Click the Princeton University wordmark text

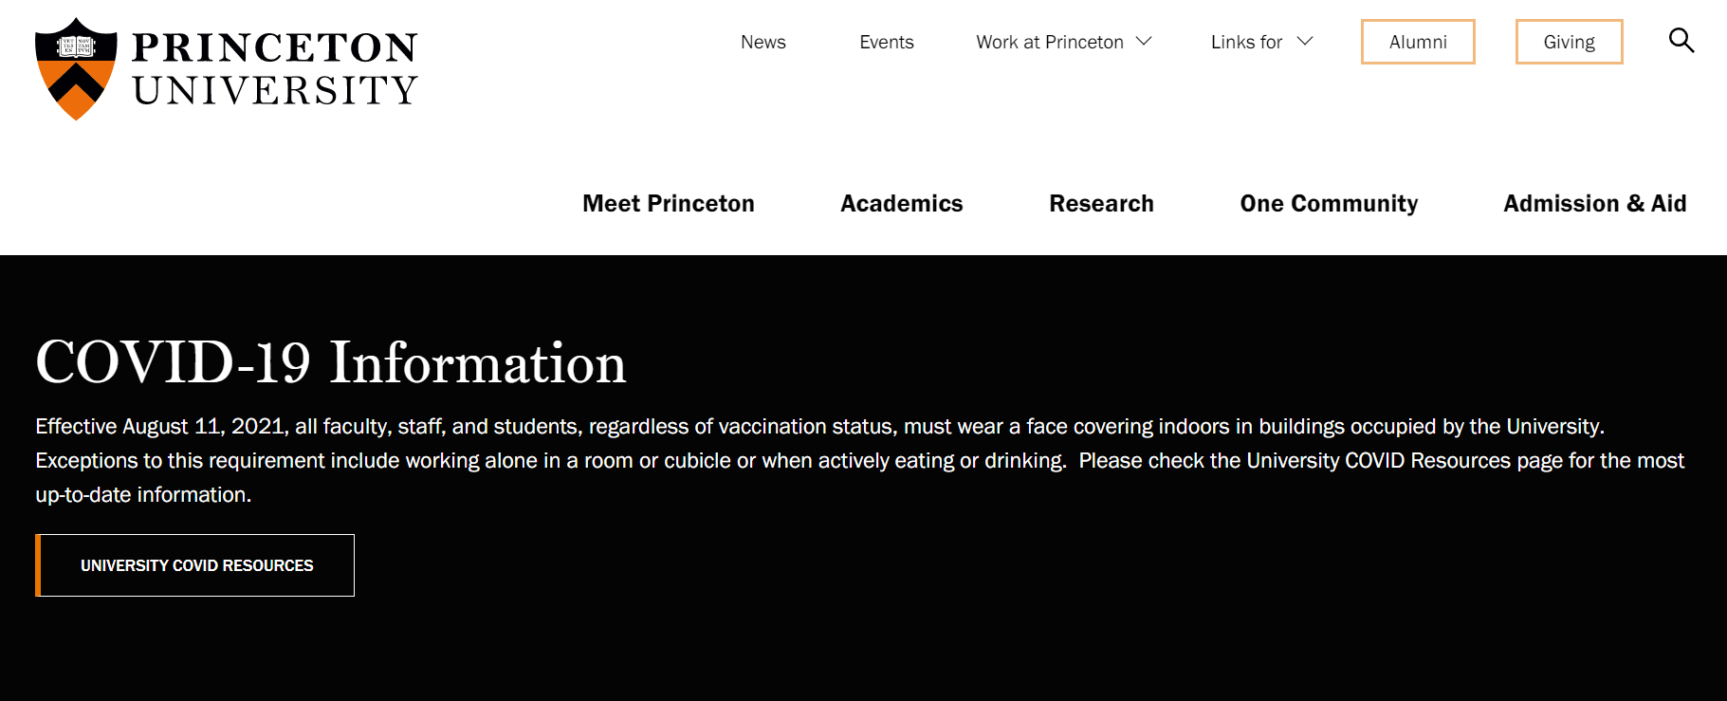click(x=274, y=68)
